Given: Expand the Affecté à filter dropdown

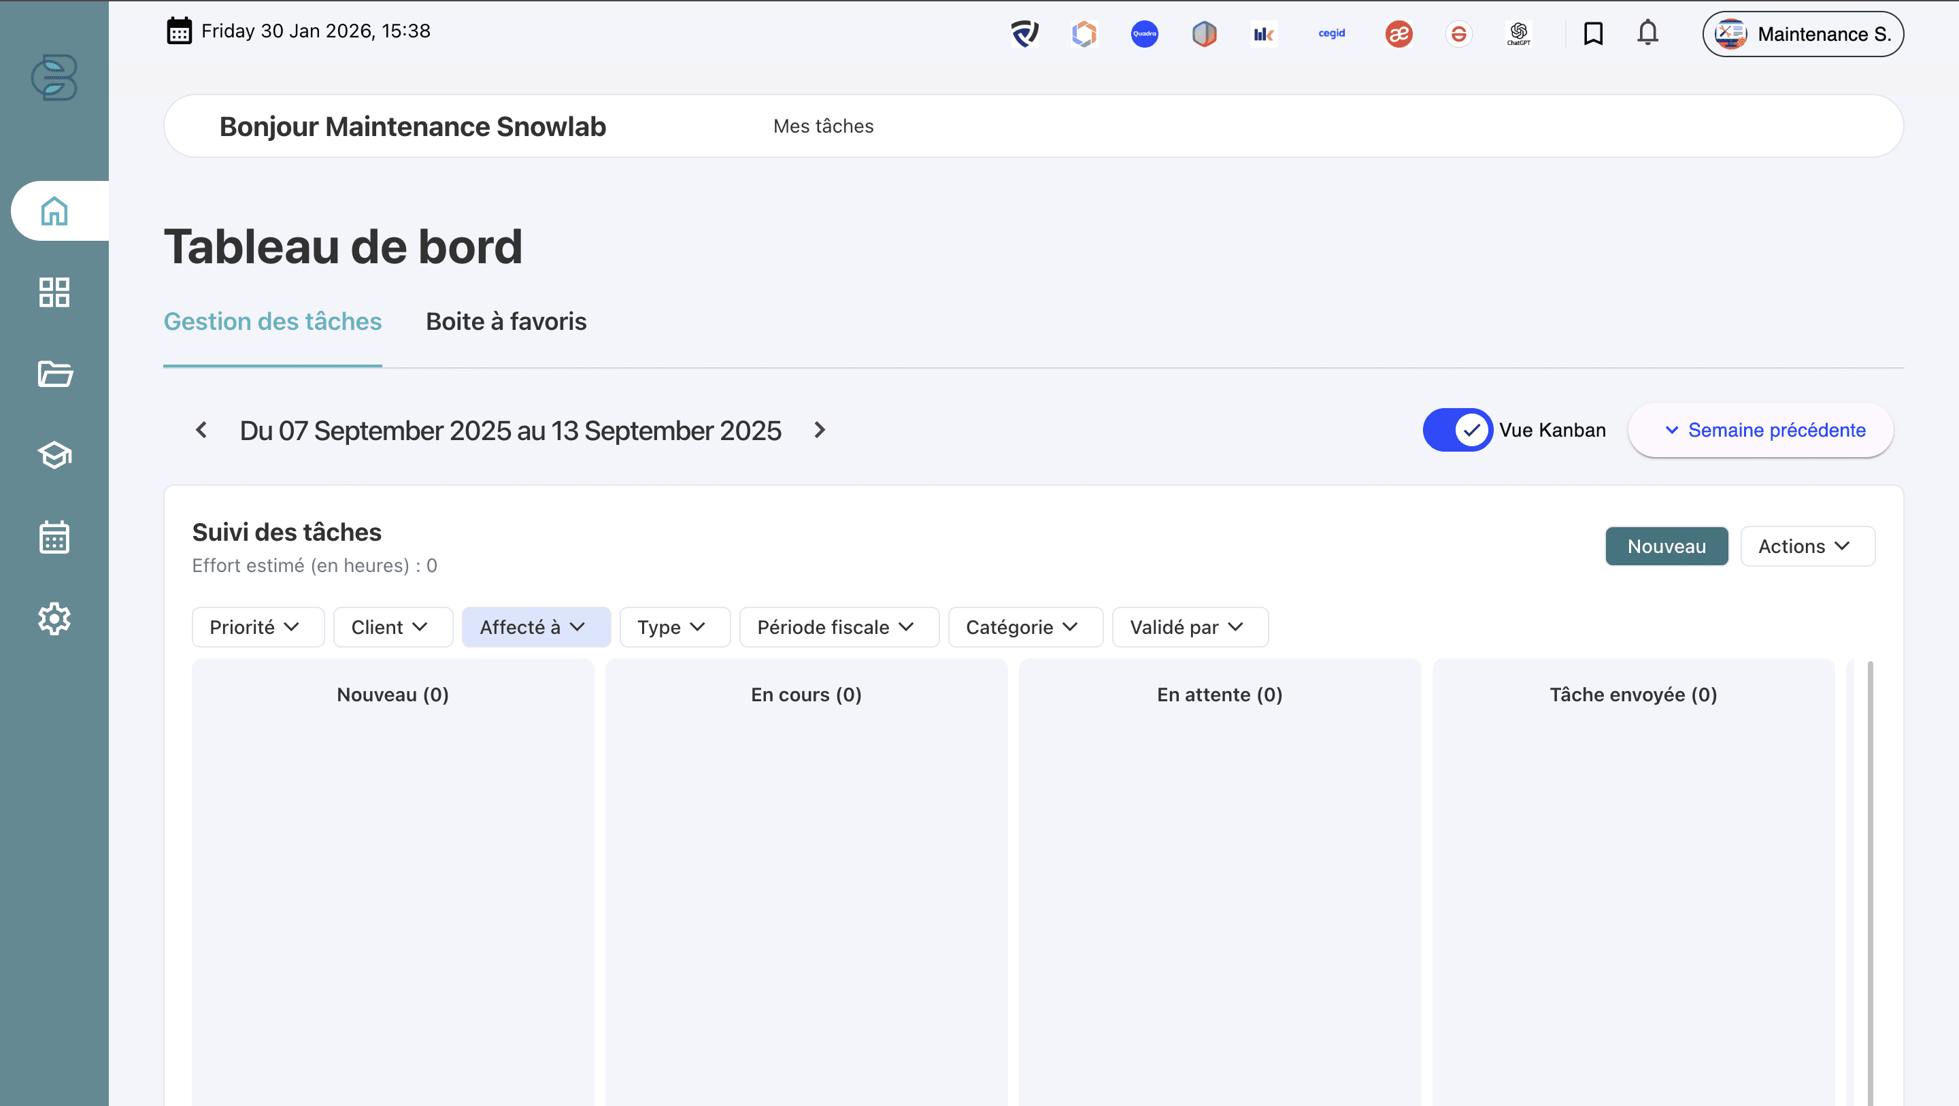Looking at the screenshot, I should (x=535, y=626).
